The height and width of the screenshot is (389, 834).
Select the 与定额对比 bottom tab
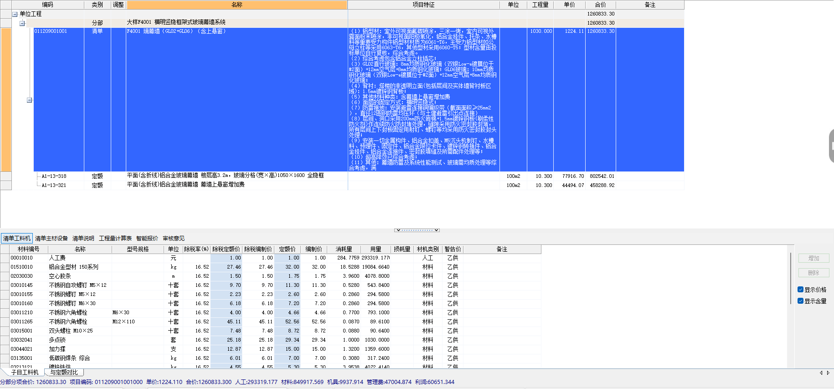(x=64, y=372)
